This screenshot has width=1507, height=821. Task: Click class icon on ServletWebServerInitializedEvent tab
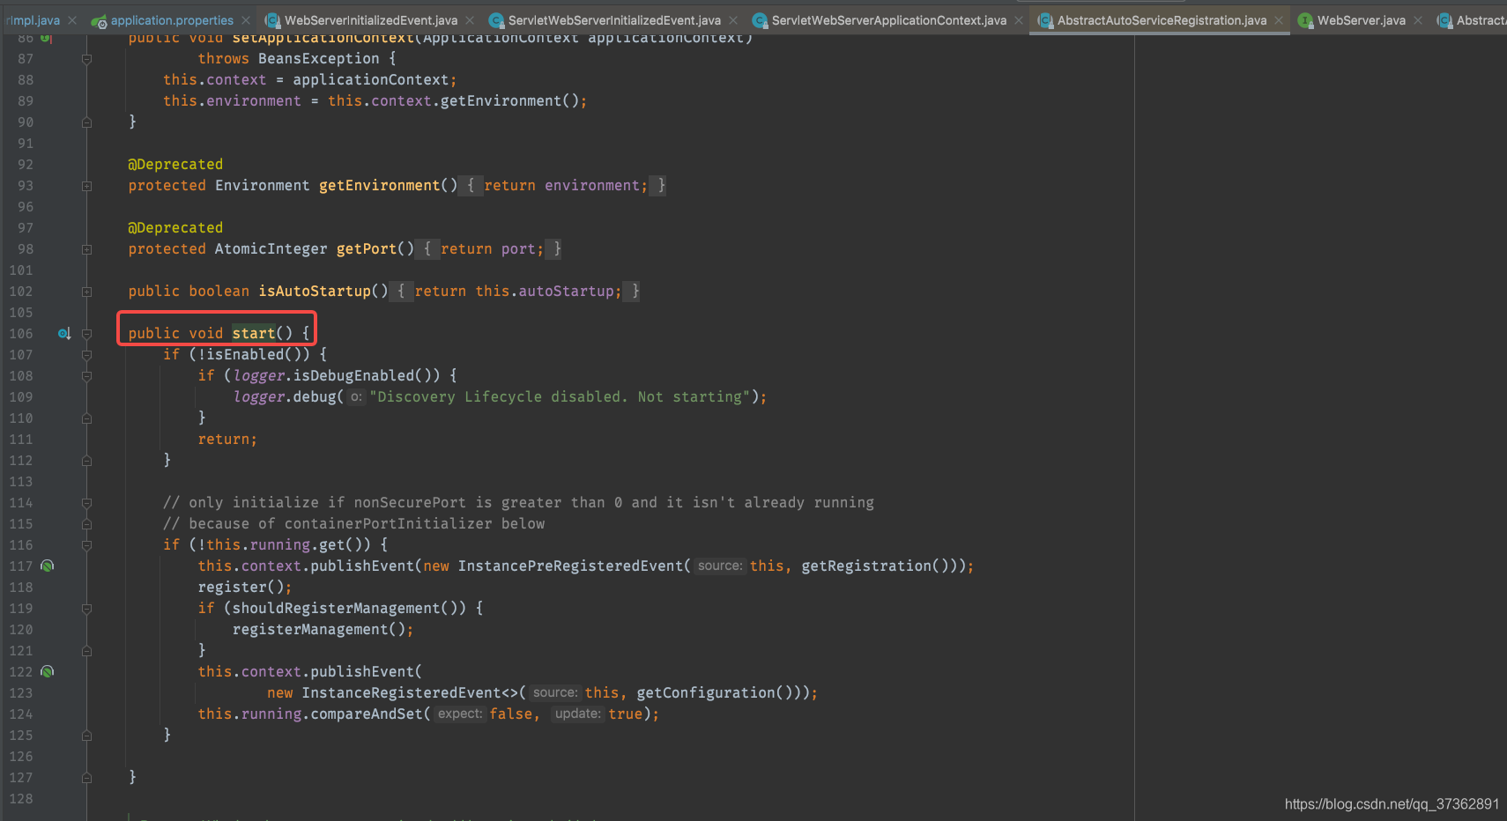tap(496, 20)
